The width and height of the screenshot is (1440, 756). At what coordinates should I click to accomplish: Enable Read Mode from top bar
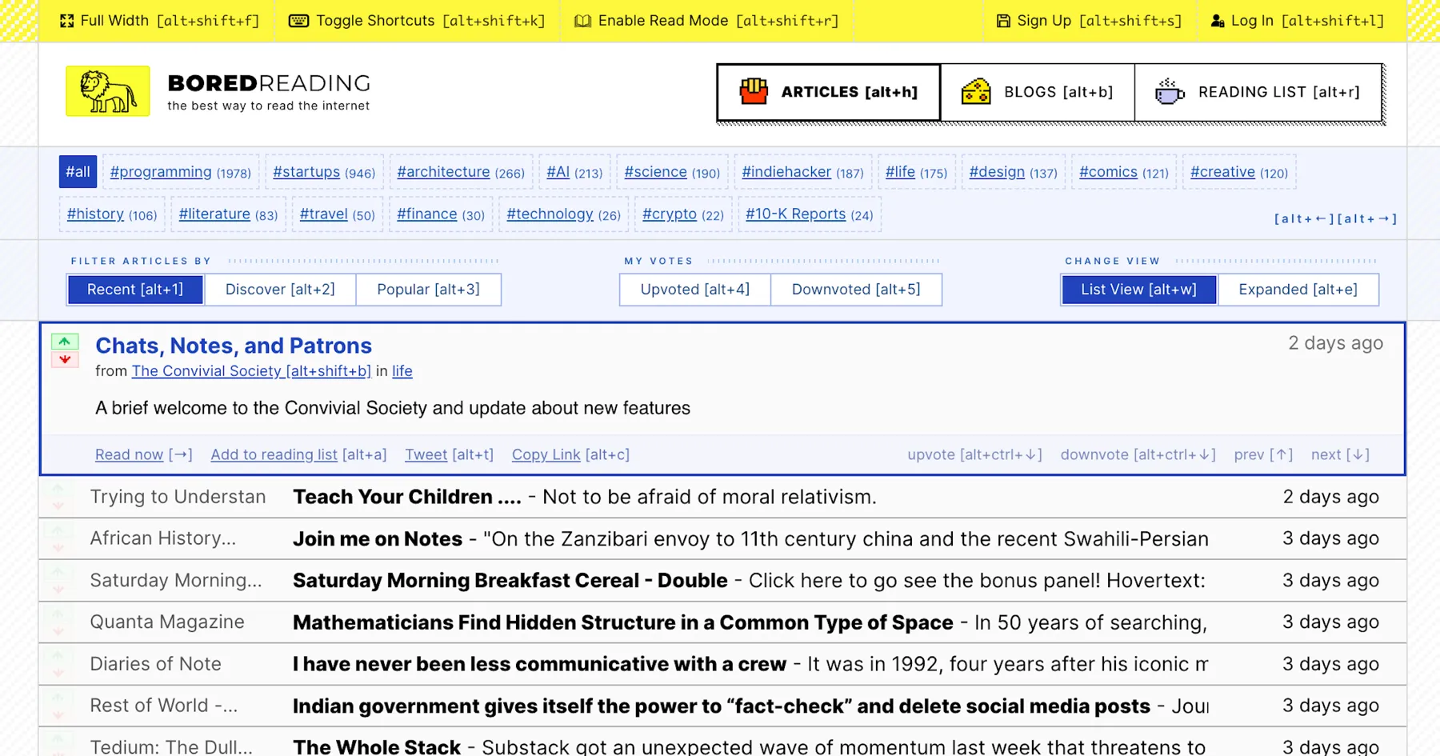[706, 21]
